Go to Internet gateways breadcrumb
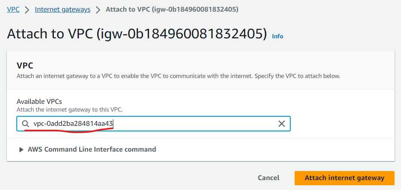The width and height of the screenshot is (401, 190). pos(62,10)
